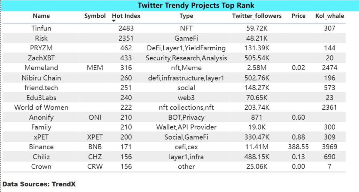Click the BNB symbol cell

[95, 147]
